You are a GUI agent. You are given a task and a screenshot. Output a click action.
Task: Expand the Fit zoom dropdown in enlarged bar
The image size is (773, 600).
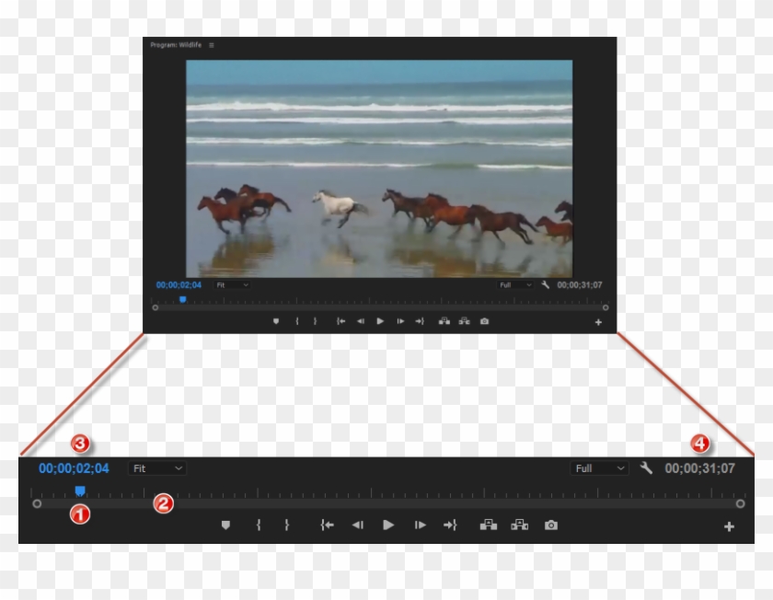pos(157,468)
